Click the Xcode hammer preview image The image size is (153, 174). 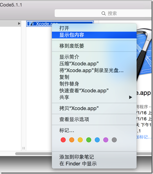(x=144, y=54)
